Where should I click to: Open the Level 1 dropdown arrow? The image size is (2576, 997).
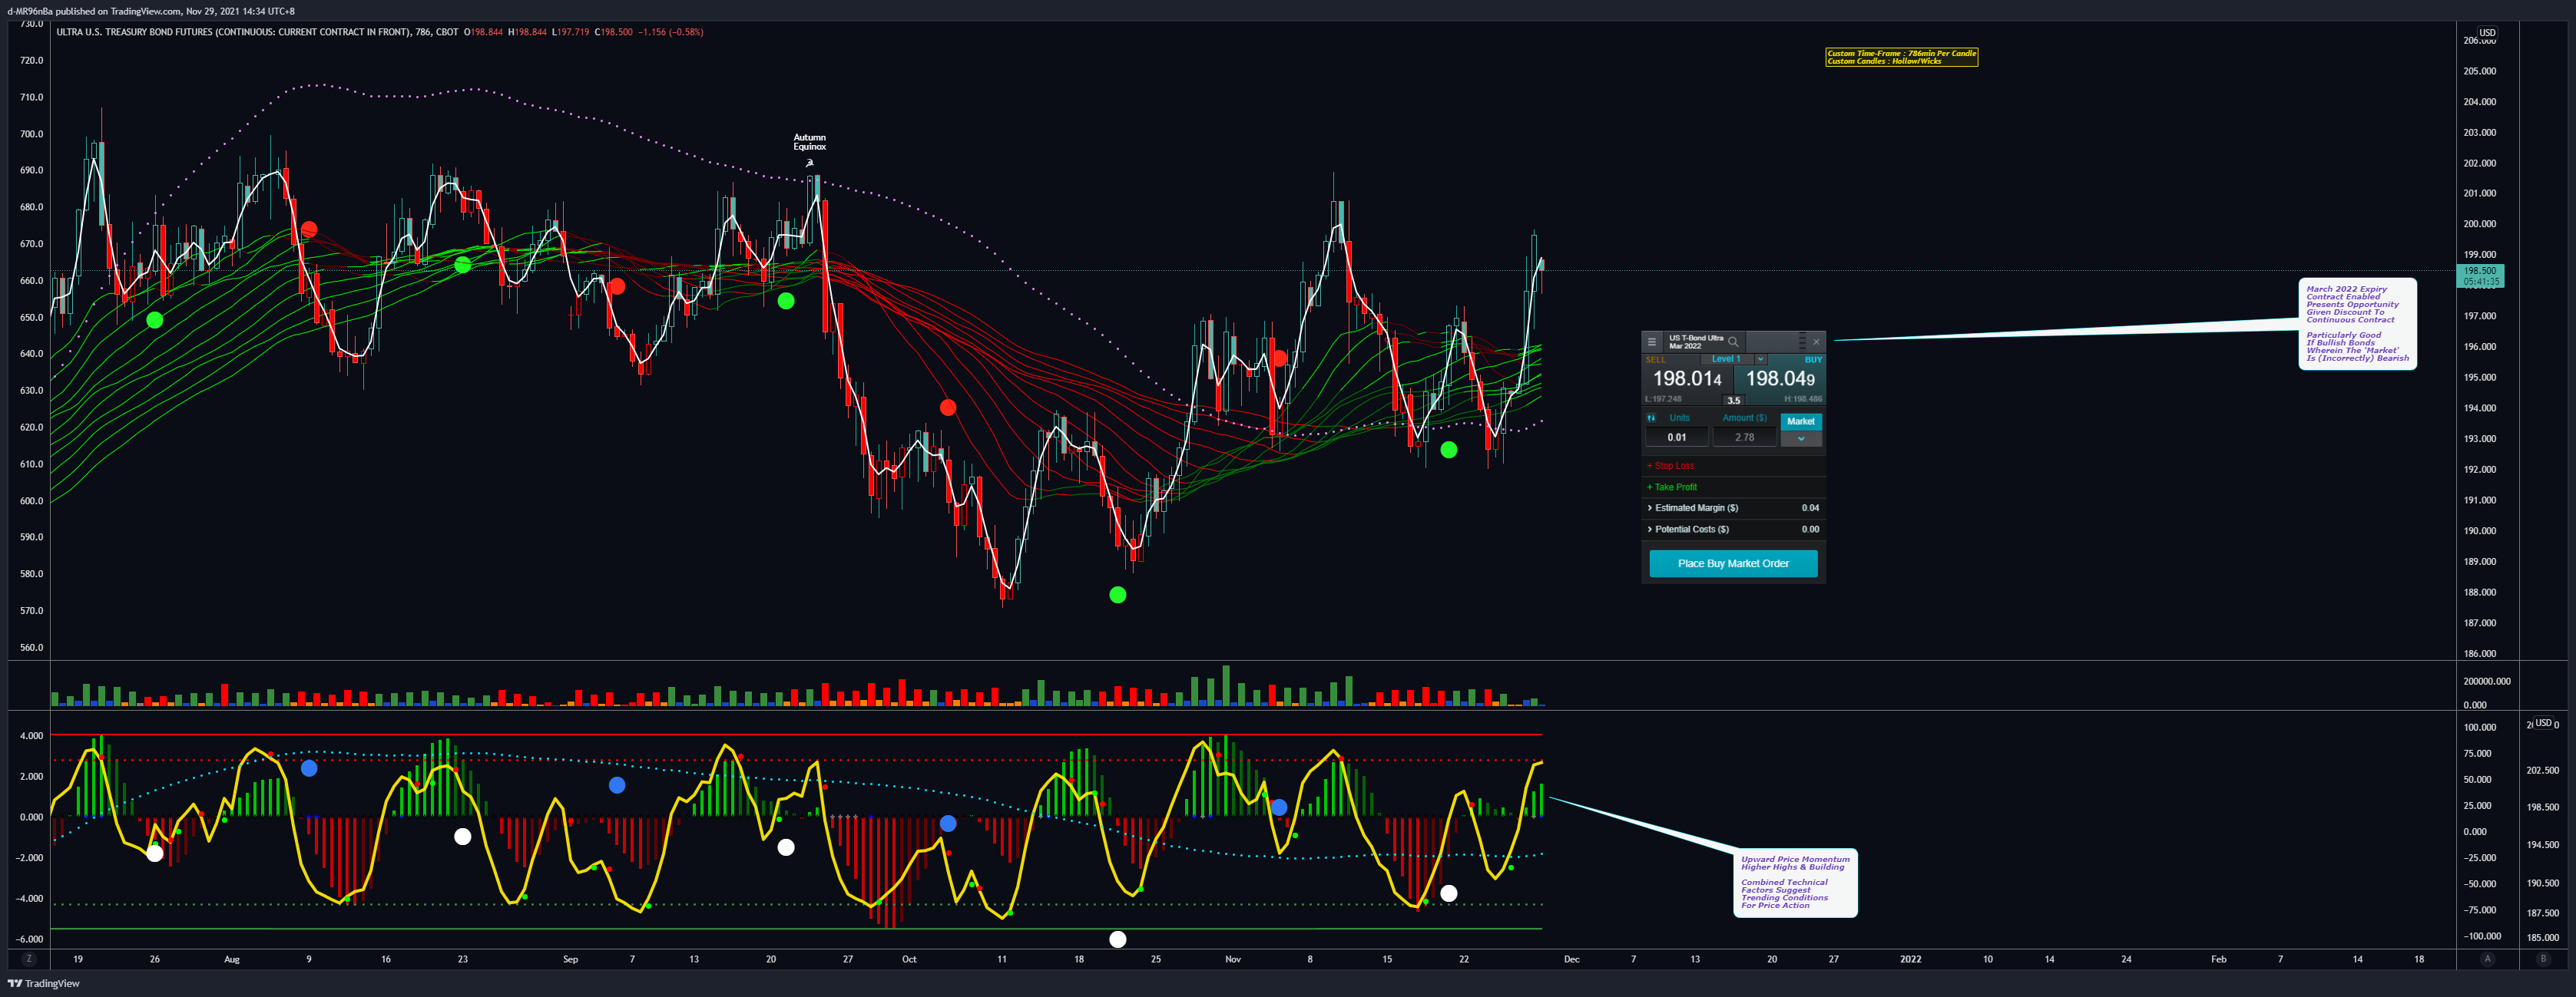(1760, 360)
